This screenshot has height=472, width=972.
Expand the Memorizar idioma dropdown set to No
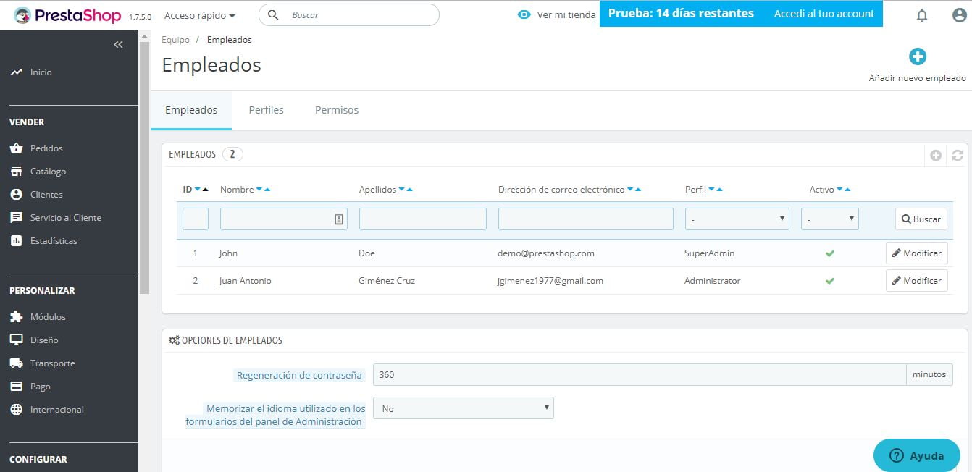click(x=462, y=408)
